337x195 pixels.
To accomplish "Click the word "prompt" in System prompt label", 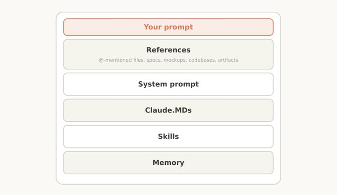I will pyautogui.click(x=184, y=85).
